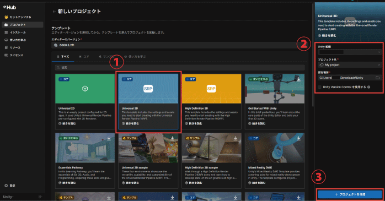
Task: Download the Universal 3D sample template
Action: pos(172,138)
